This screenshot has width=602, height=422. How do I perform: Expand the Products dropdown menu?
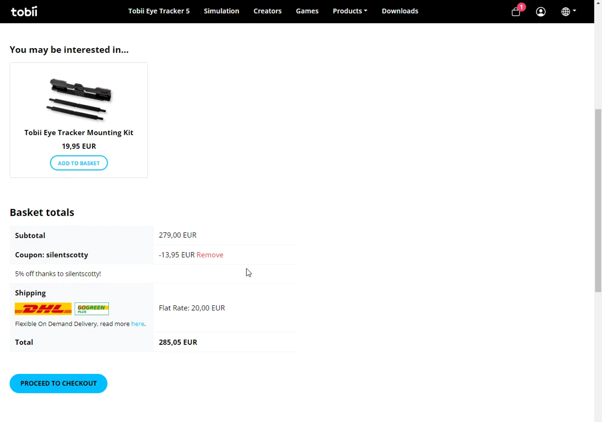click(x=350, y=11)
